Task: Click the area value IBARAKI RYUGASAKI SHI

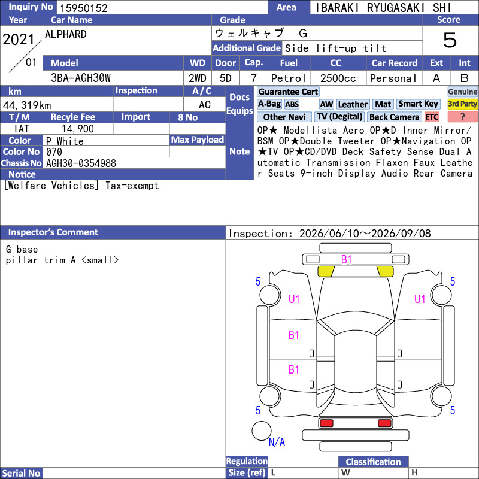Action: click(383, 8)
